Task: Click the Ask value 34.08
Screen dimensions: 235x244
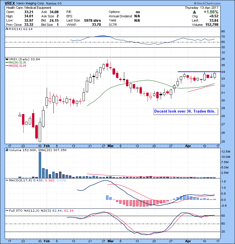Action: 54,12
